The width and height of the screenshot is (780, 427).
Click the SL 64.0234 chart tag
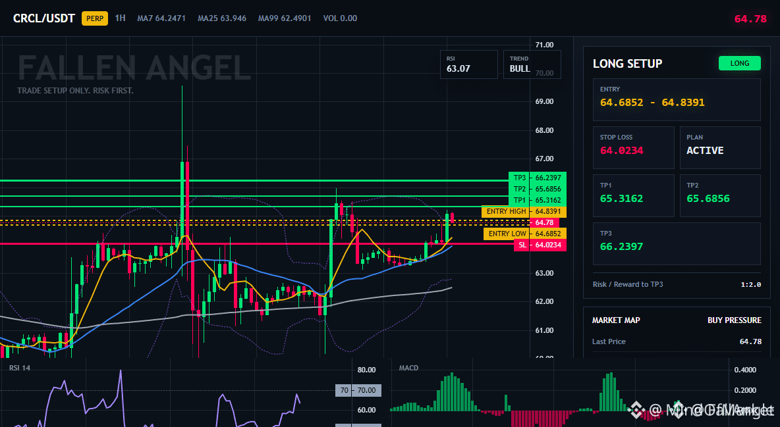tap(540, 245)
